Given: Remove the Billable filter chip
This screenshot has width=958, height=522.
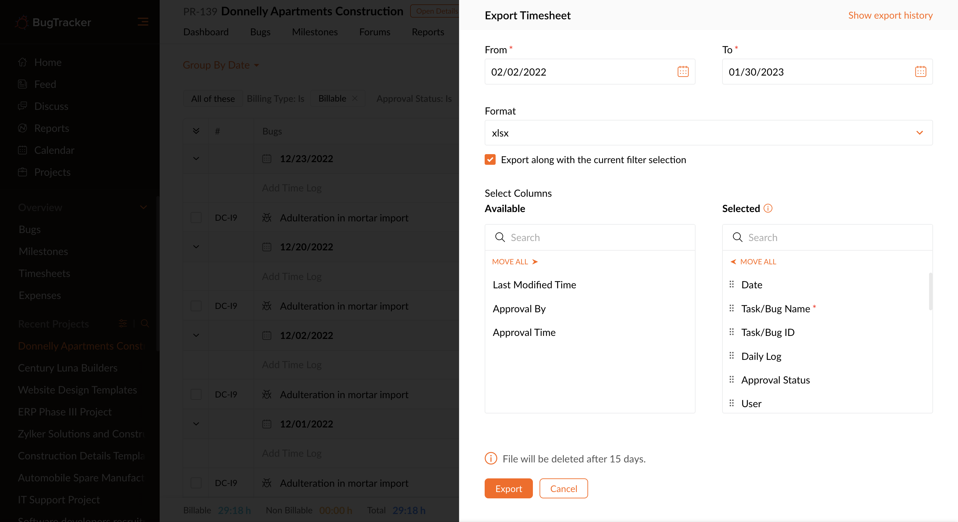Looking at the screenshot, I should [355, 98].
